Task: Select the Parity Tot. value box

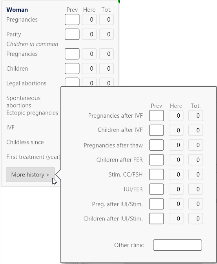Action: point(106,34)
